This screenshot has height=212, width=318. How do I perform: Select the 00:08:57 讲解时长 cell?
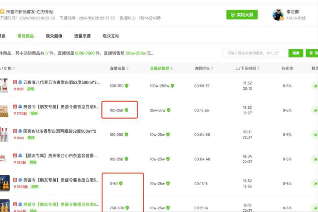[202, 86]
